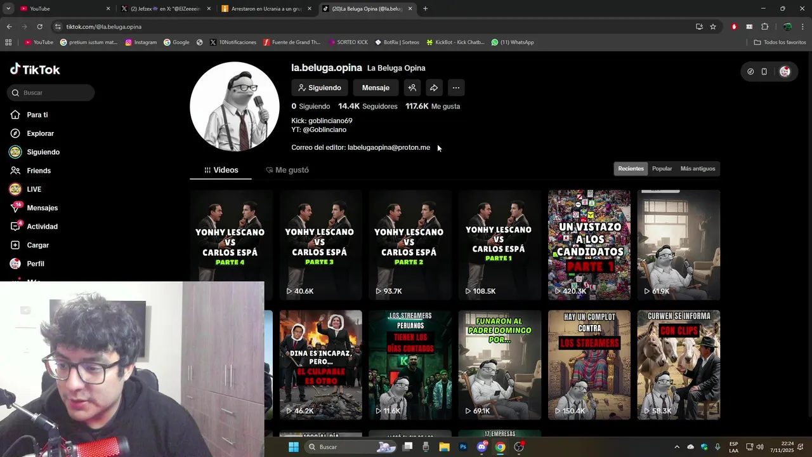Select the Popular sort option
Viewport: 812px width, 457px height.
pos(662,169)
